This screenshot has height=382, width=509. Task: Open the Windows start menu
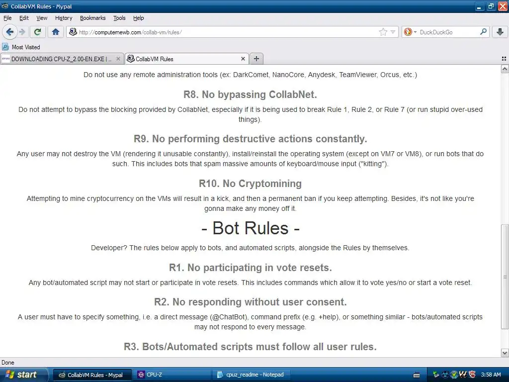pos(23,375)
